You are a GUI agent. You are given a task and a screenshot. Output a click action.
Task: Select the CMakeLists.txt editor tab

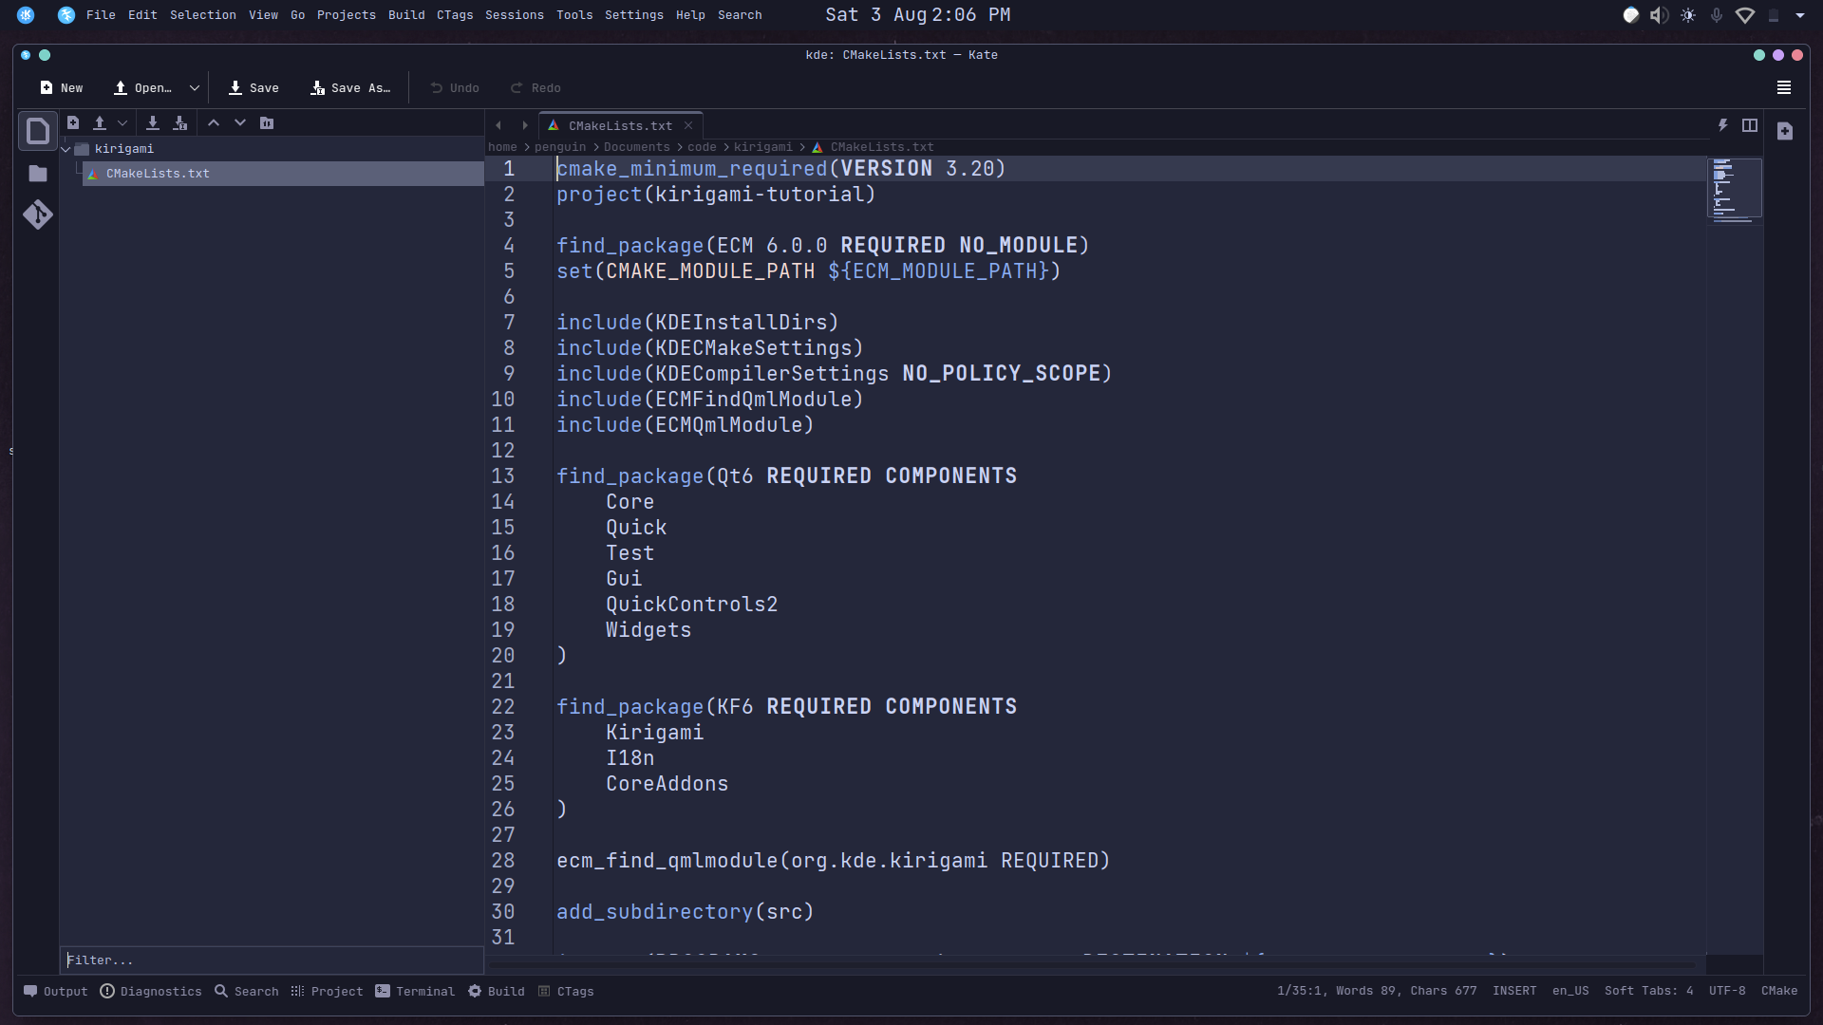[x=619, y=125]
